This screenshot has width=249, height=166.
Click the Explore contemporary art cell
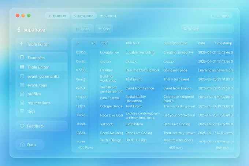point(142,115)
